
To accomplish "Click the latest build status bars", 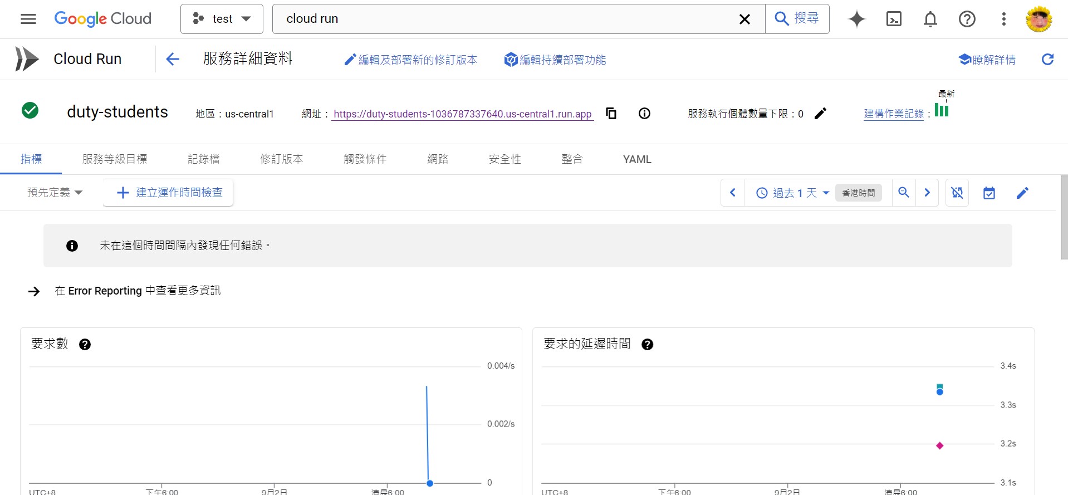I will click(942, 110).
